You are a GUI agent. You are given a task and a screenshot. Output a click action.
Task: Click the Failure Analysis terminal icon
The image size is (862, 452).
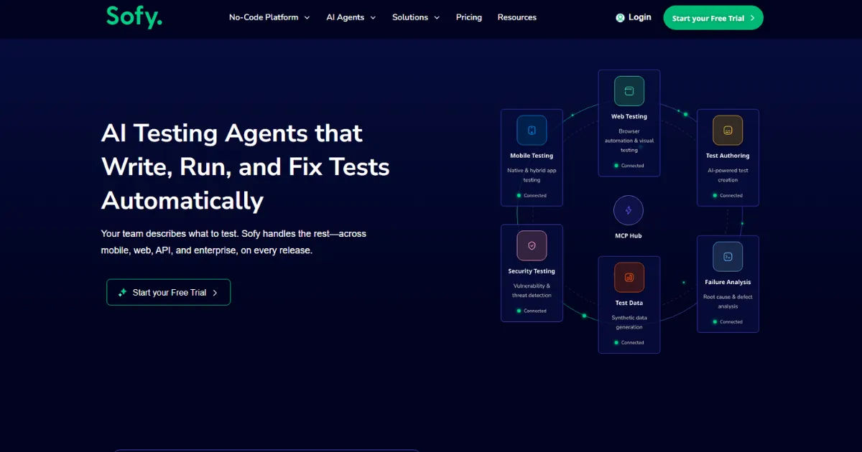(x=728, y=256)
